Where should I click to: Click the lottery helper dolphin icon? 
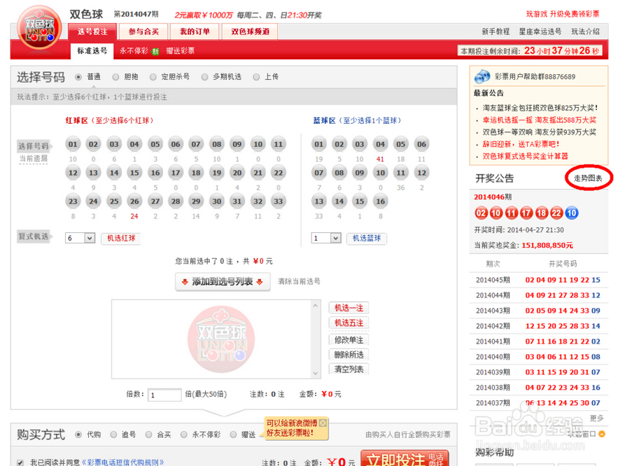[x=482, y=76]
